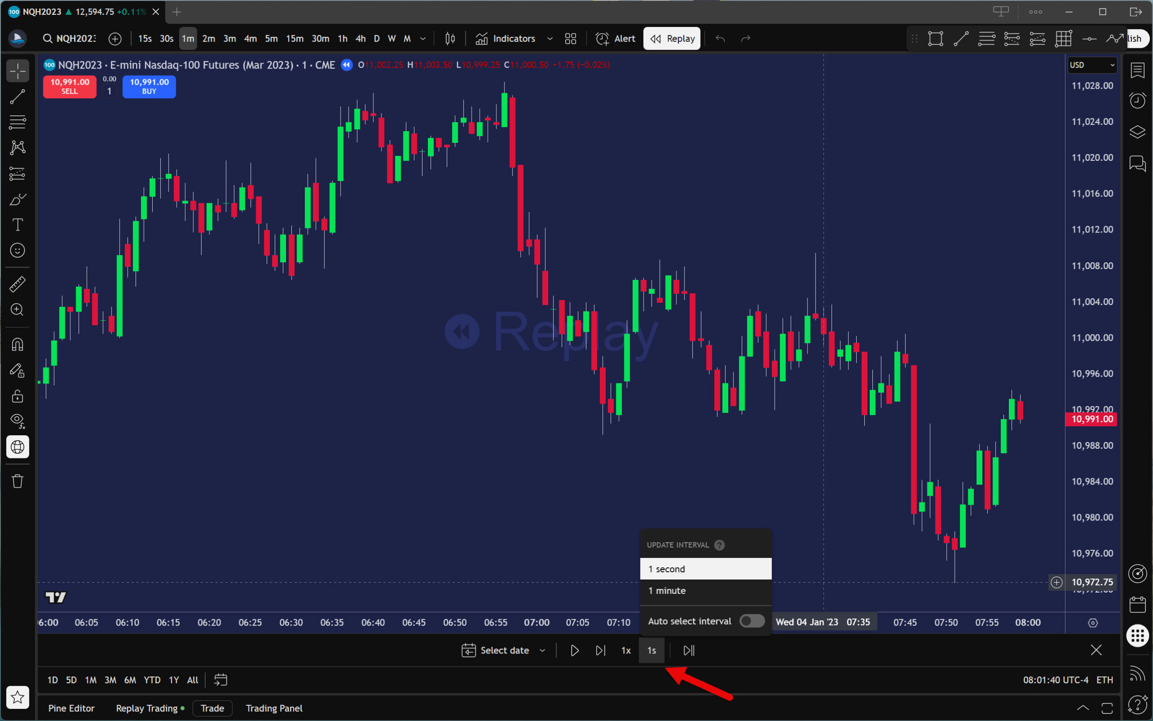This screenshot has height=721, width=1153.
Task: Open the candlestick chart style icon
Action: (450, 39)
